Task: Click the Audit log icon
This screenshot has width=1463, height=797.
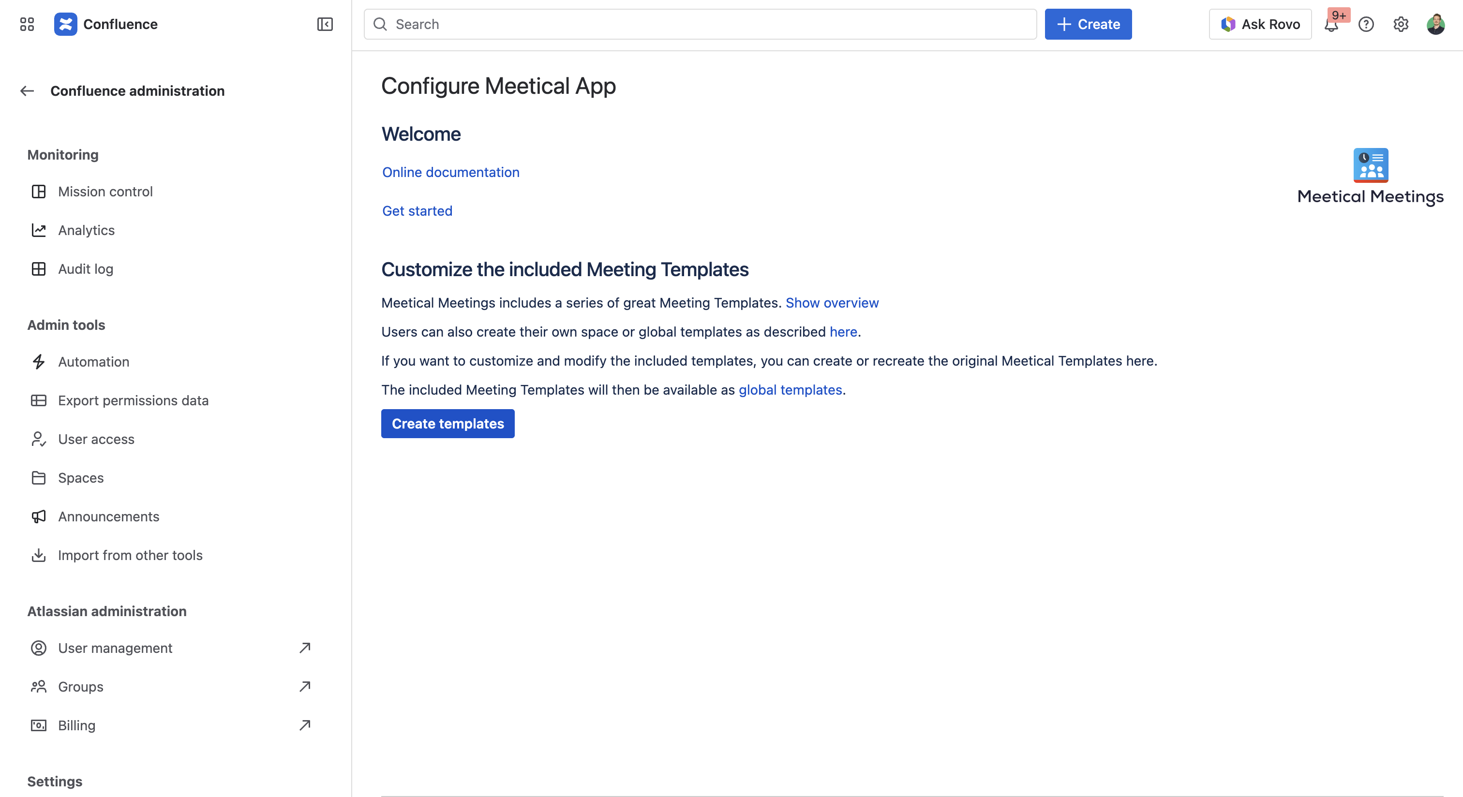Action: 39,268
